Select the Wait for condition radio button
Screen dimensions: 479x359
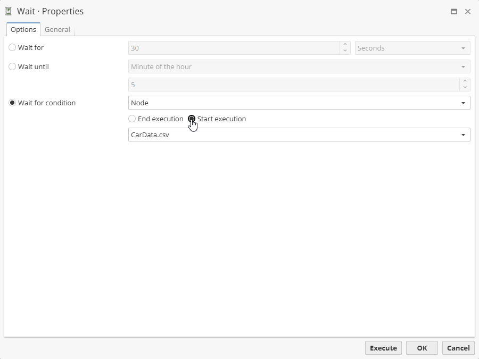tap(13, 103)
